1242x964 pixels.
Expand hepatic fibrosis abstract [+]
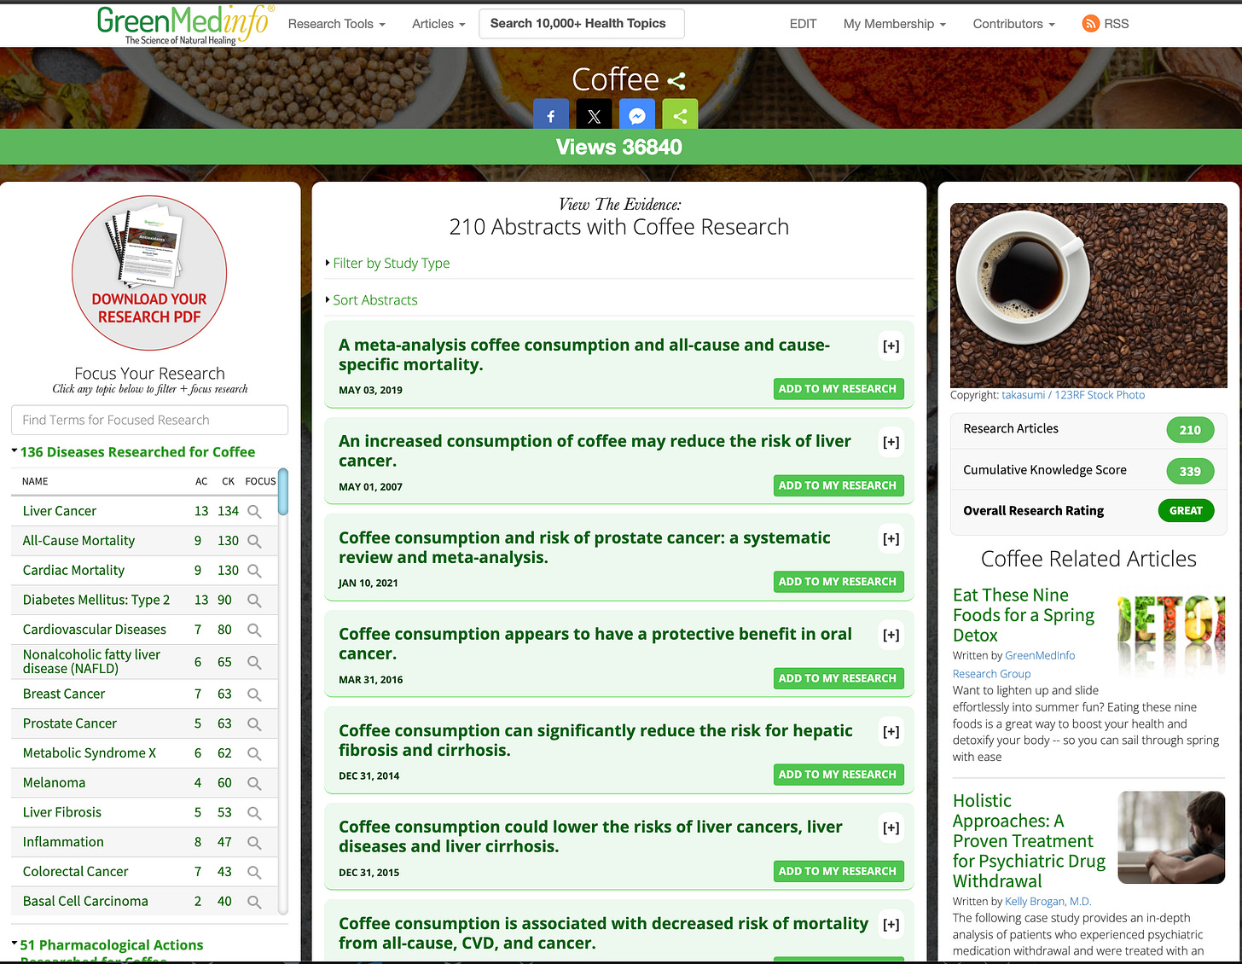point(891,732)
